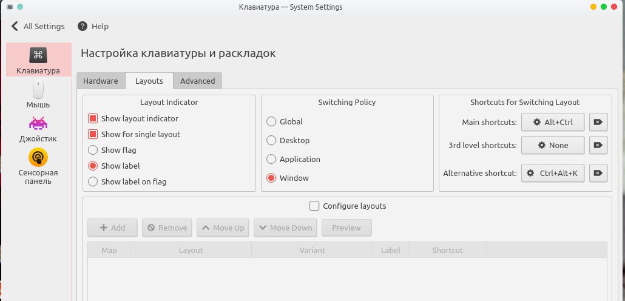Maximize the window with the green button
Screen dimensions: 625x301
tap(604, 7)
